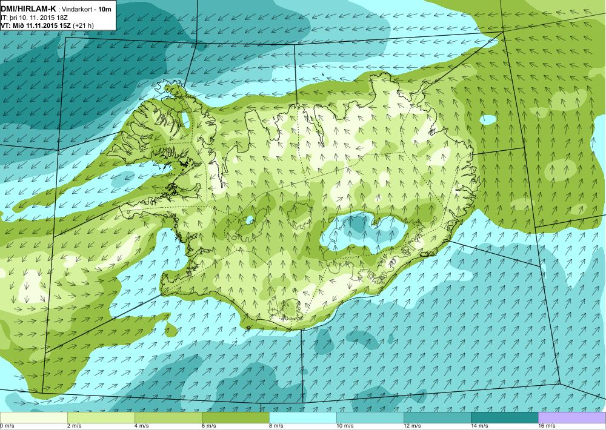Screen dimensions: 606x430
Task: Click the 'DMI/HIRLAM-K' title text
Action: (x=28, y=8)
